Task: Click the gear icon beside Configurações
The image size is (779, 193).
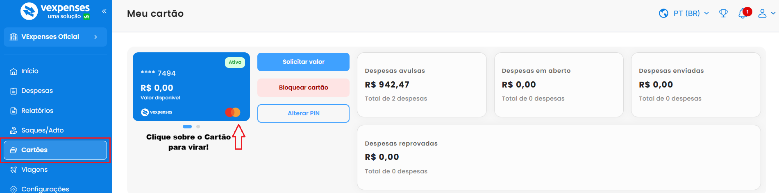Action: point(14,189)
